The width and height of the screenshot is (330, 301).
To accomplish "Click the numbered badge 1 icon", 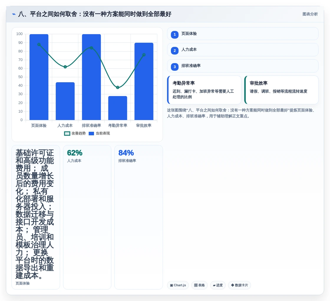I will point(175,34).
